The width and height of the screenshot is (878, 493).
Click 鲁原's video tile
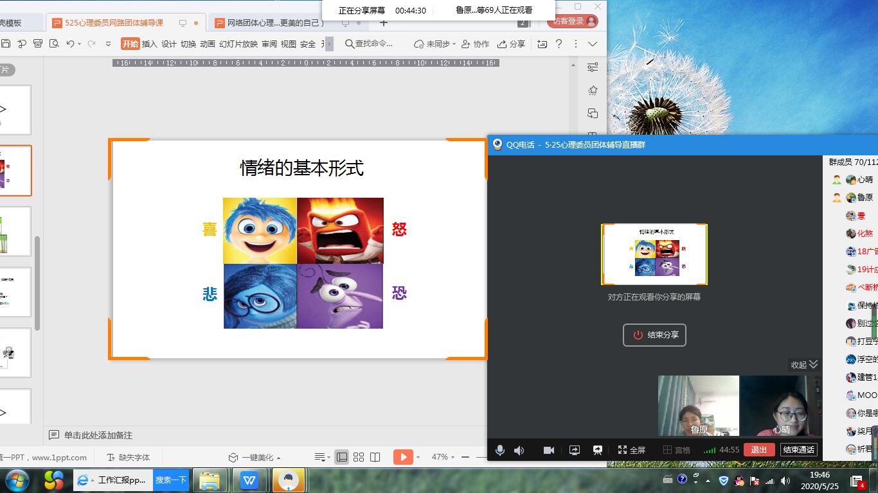tap(699, 406)
